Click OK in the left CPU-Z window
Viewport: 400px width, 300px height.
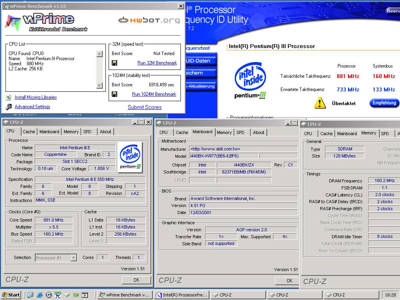coord(136,280)
